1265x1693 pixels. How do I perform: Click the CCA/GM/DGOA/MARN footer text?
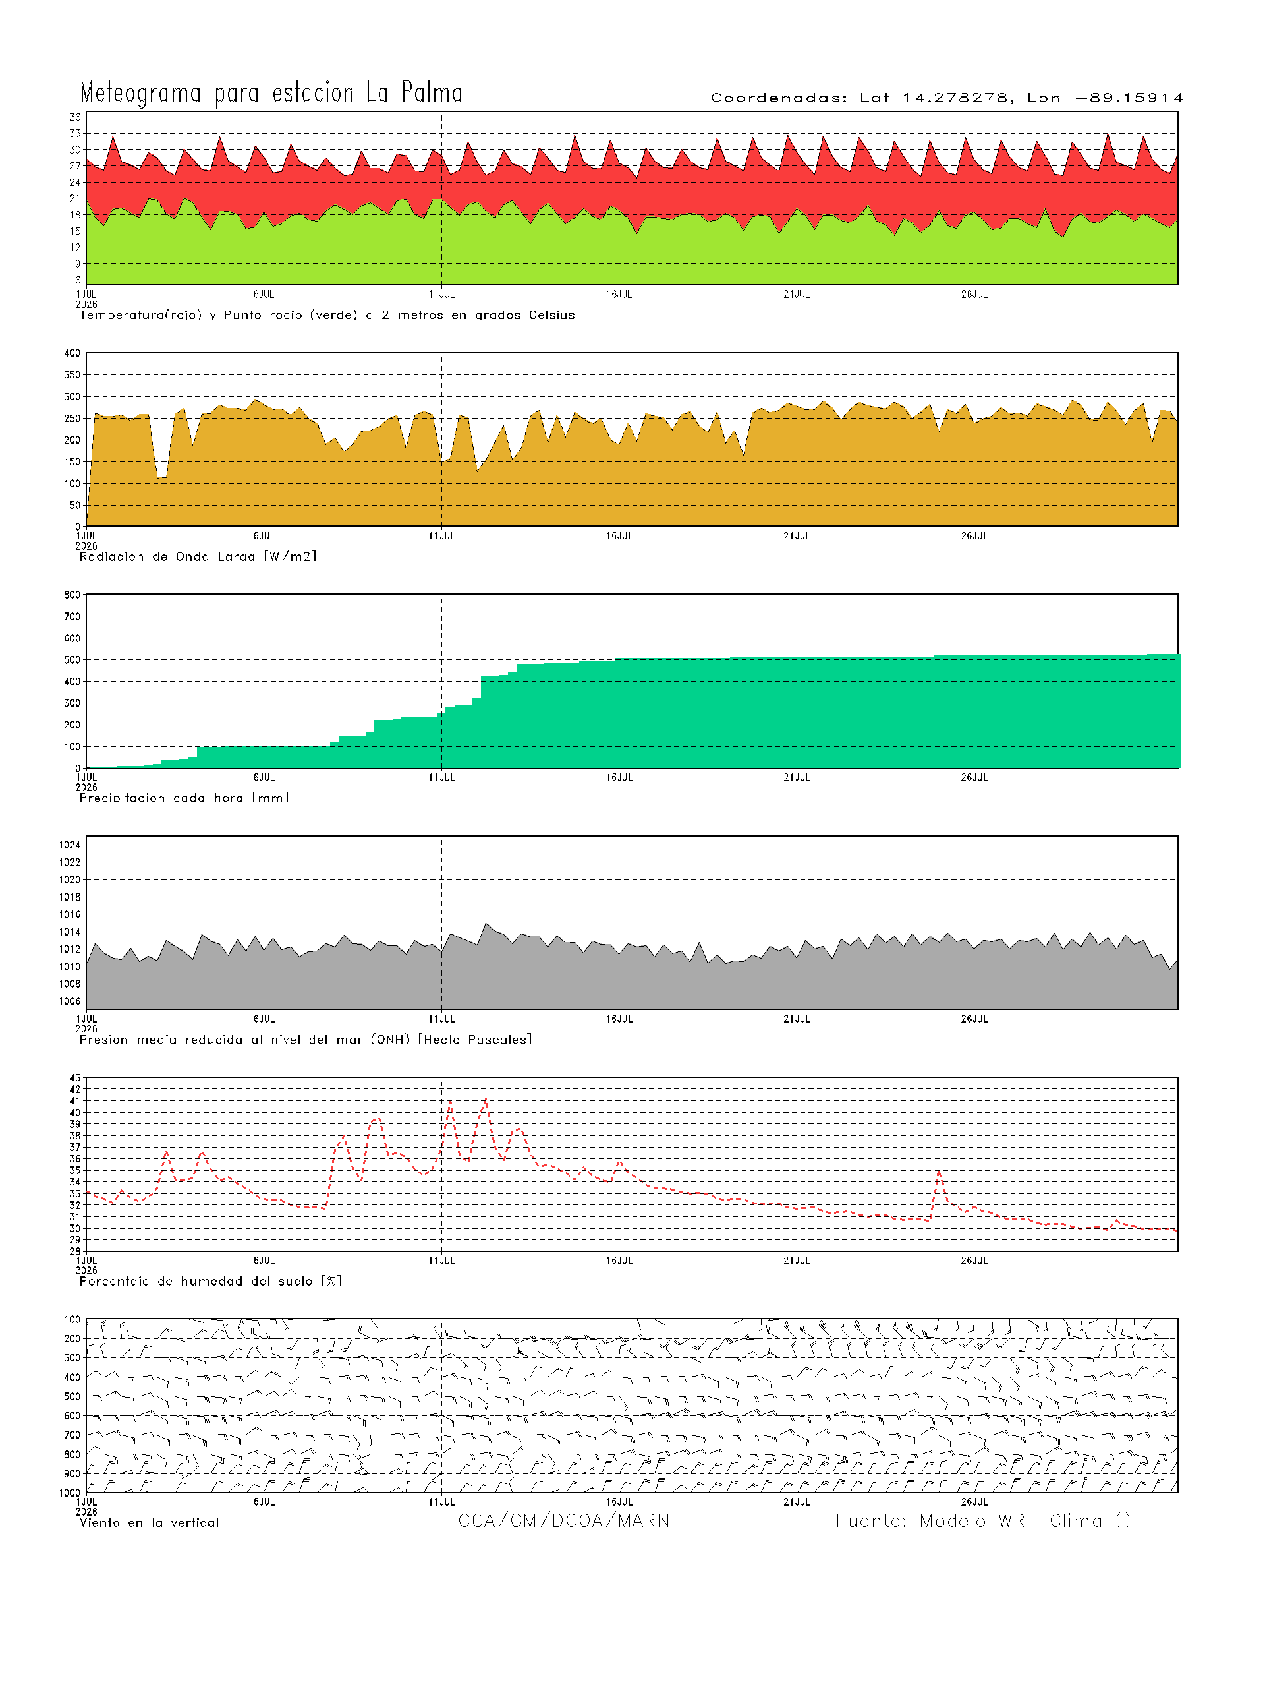click(x=564, y=1521)
